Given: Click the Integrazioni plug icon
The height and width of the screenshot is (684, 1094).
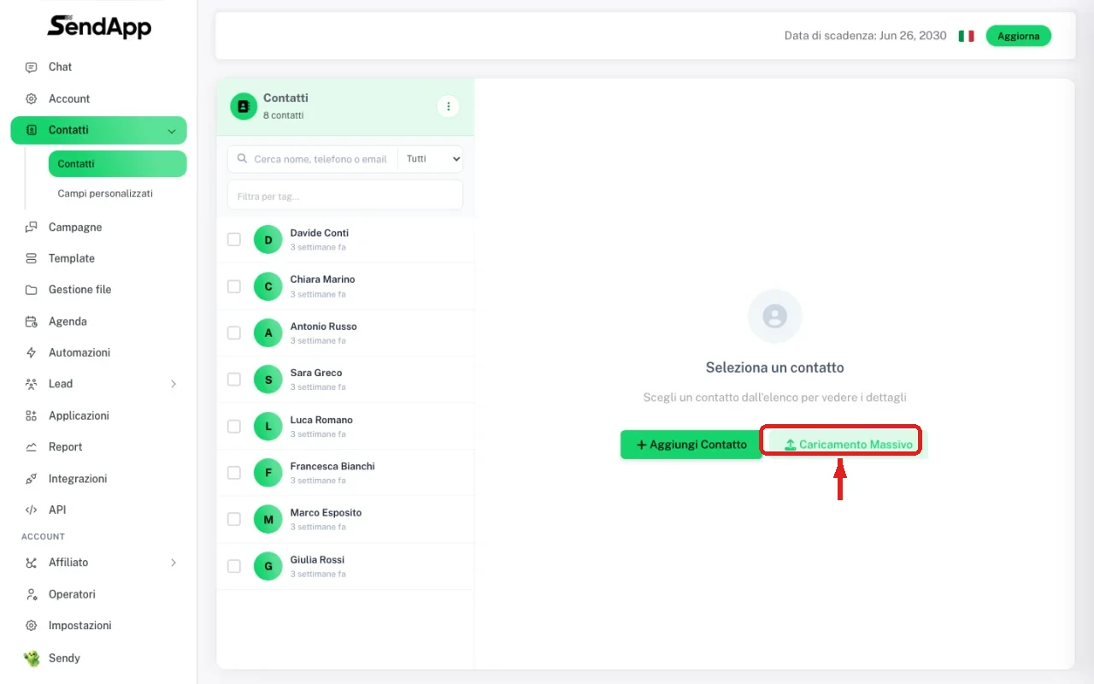Looking at the screenshot, I should [x=32, y=479].
